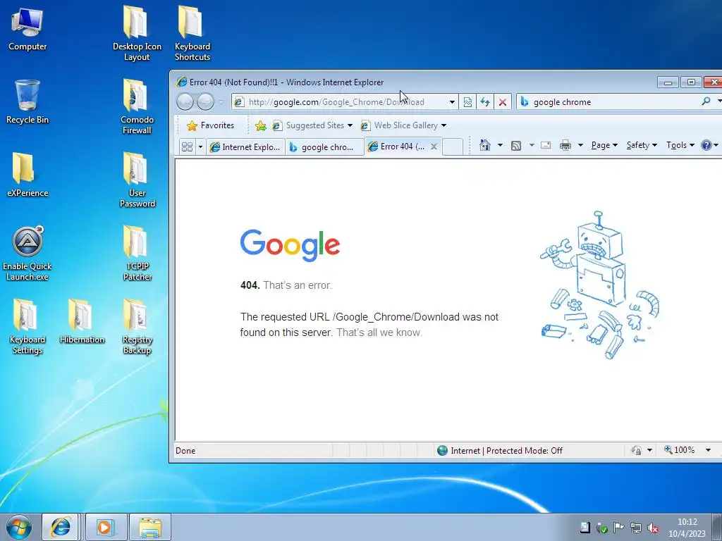Screen dimensions: 722x541
Task: Select the eXPerience folder icon
Action: (27, 175)
